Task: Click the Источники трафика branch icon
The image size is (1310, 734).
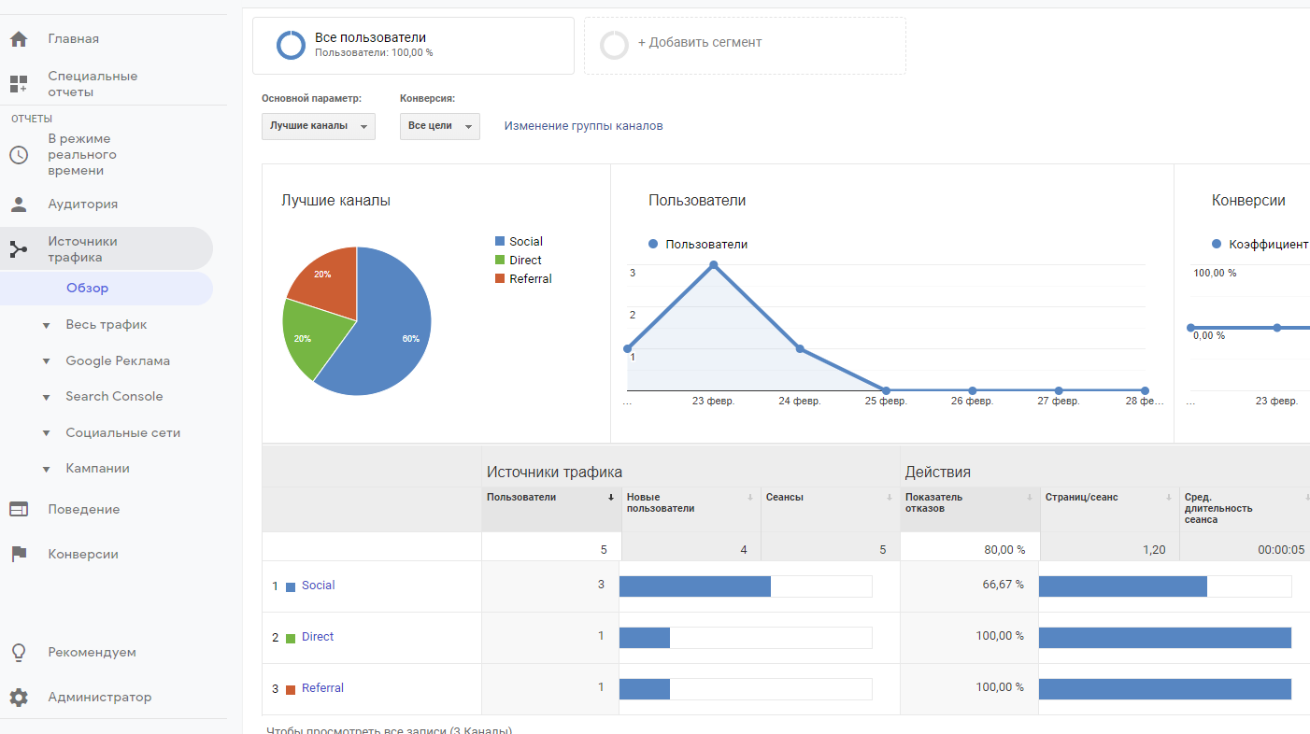Action: (19, 249)
